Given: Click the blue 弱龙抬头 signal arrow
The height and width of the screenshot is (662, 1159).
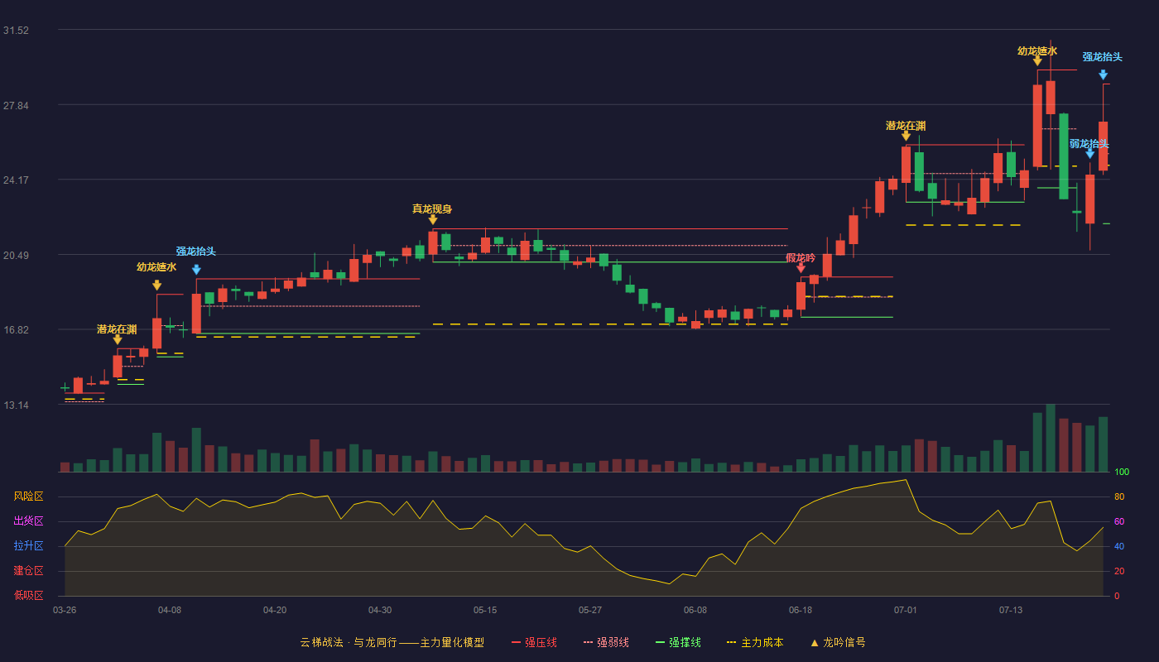Looking at the screenshot, I should point(1090,154).
